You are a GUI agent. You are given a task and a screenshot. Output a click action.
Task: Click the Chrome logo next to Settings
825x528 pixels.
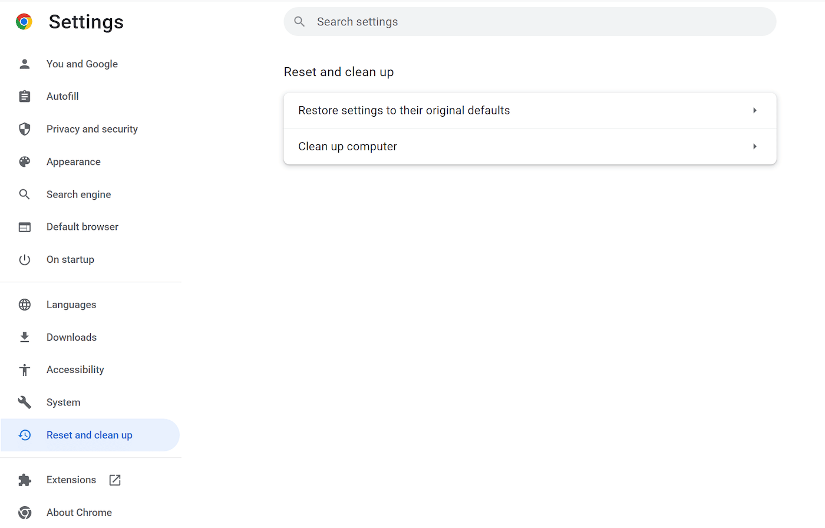coord(24,21)
